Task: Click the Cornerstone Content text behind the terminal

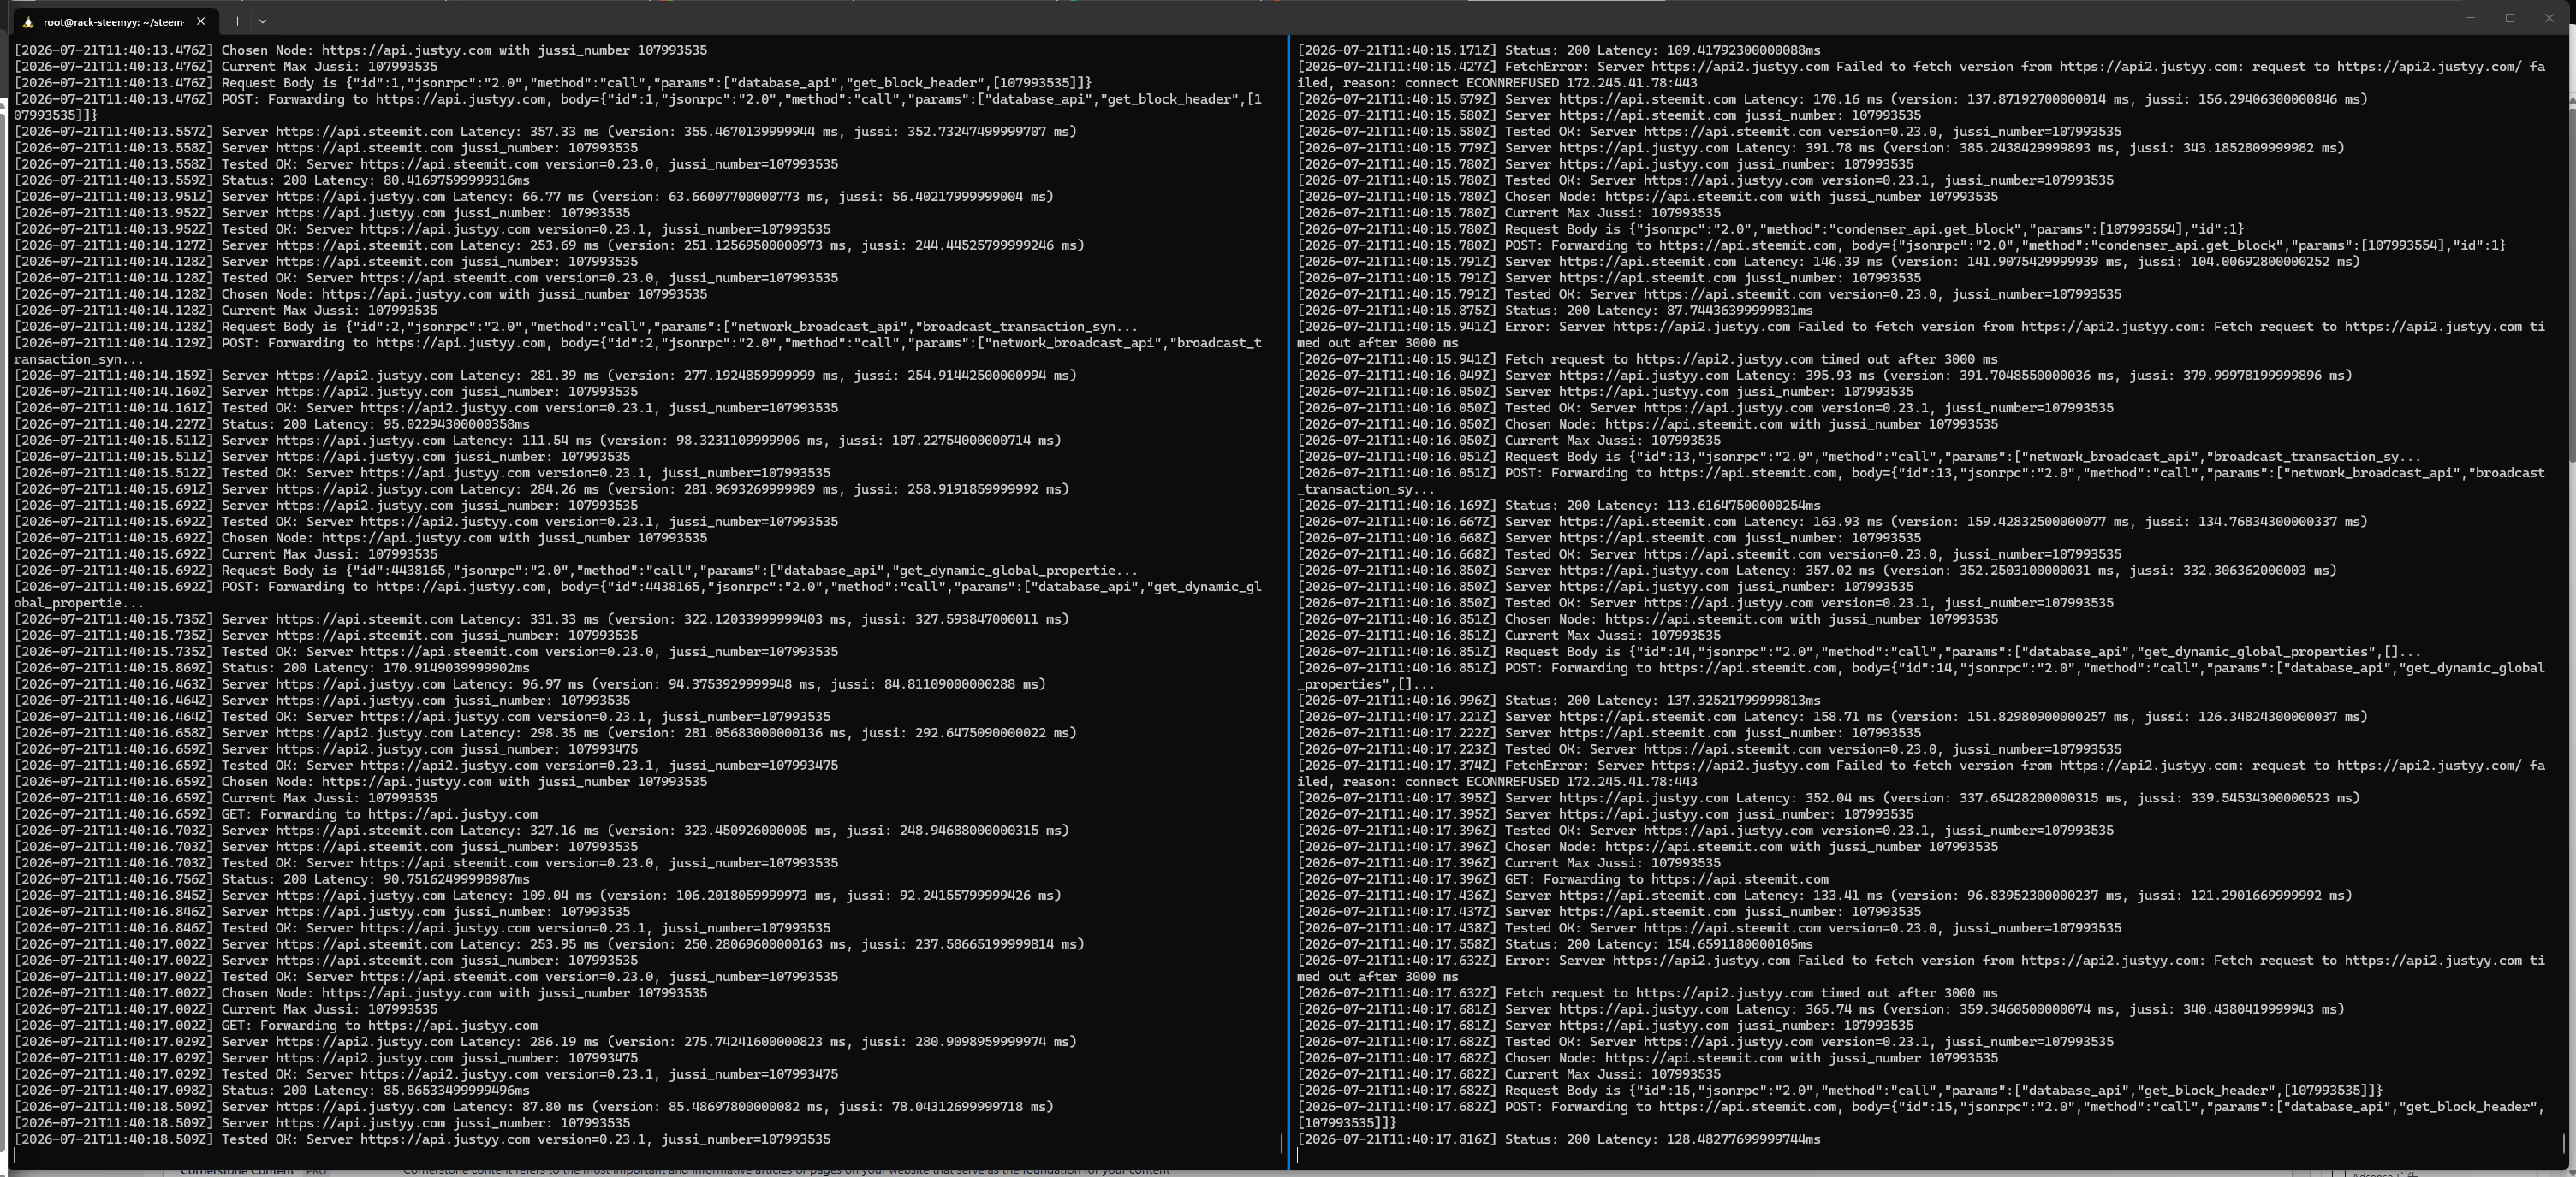Action: [x=237, y=1171]
